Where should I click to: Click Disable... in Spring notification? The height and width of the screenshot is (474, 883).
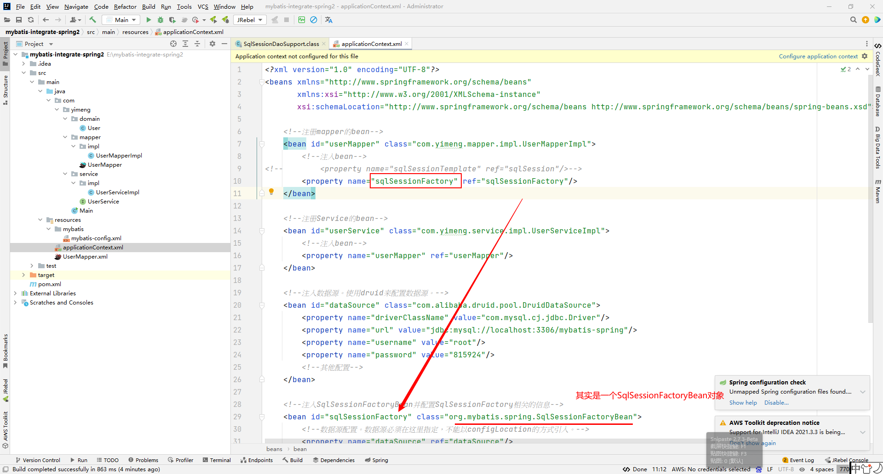click(776, 403)
